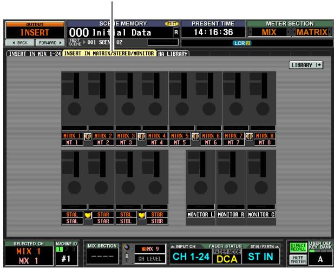This screenshot has height=268, width=334.
Task: Select MONITOR C channel label
Action: (261, 214)
